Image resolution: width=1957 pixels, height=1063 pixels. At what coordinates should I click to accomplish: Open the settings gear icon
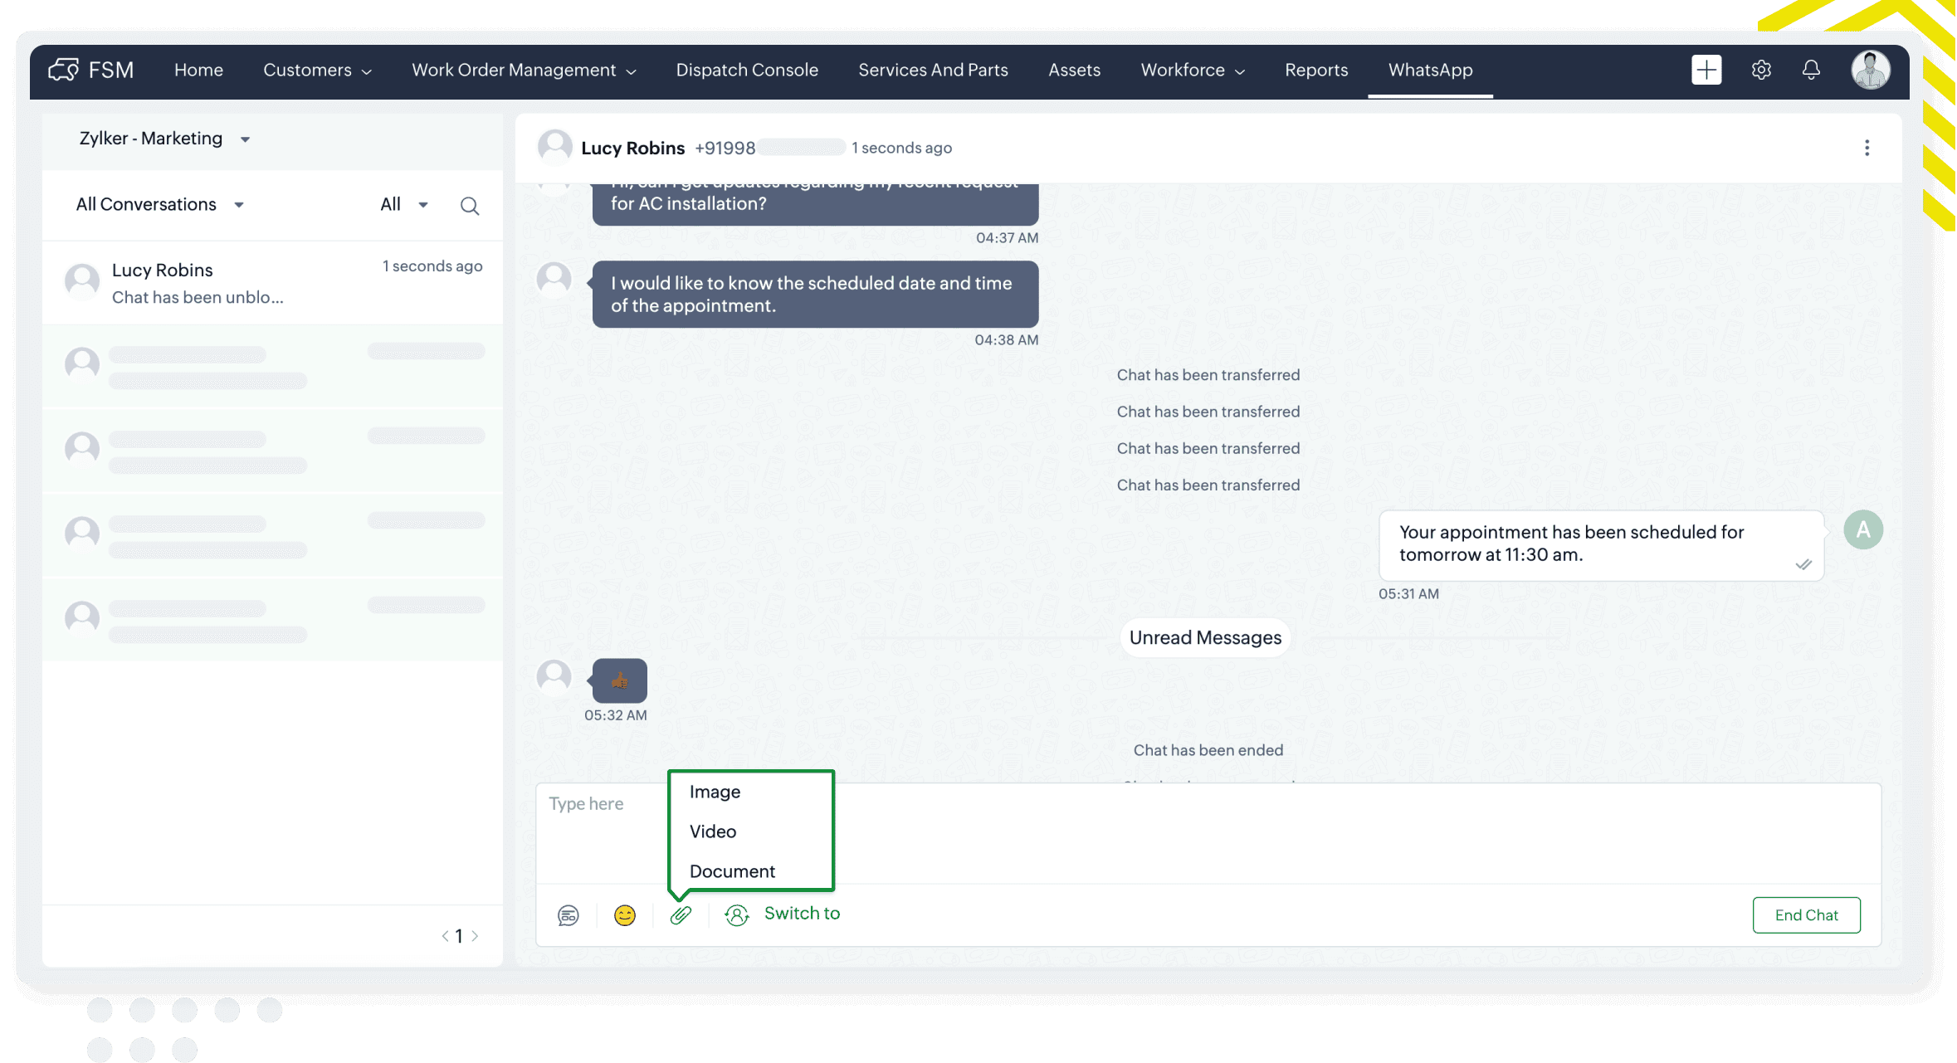click(1761, 70)
